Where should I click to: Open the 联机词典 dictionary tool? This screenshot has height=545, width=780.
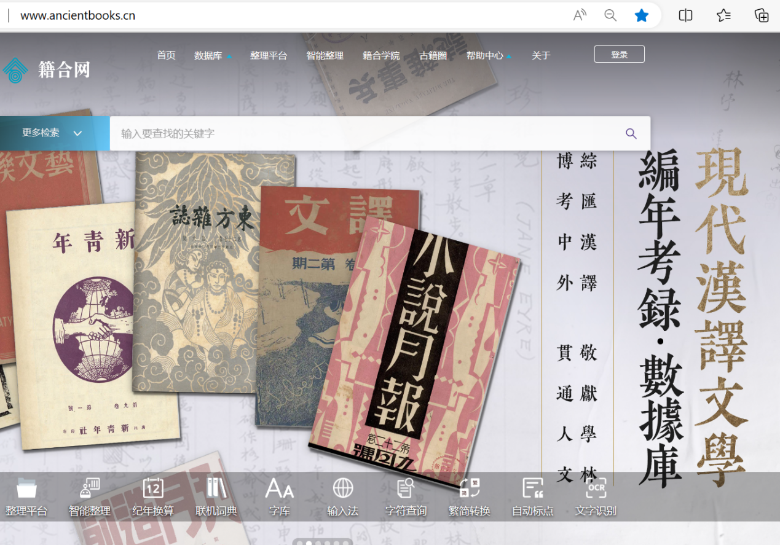coord(216,497)
